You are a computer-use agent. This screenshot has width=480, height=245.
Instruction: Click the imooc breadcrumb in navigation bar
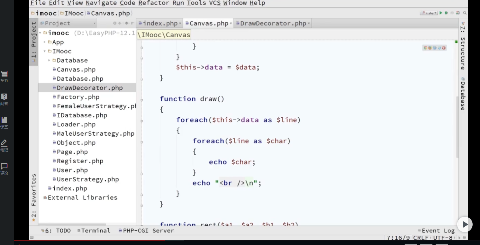tap(44, 14)
